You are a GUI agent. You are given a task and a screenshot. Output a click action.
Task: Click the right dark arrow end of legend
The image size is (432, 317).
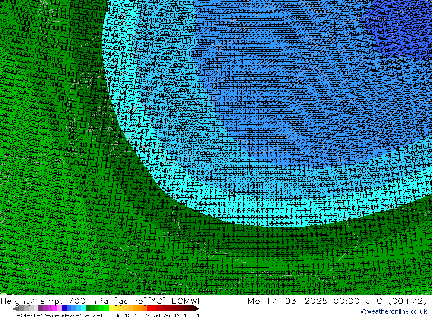click(x=196, y=308)
